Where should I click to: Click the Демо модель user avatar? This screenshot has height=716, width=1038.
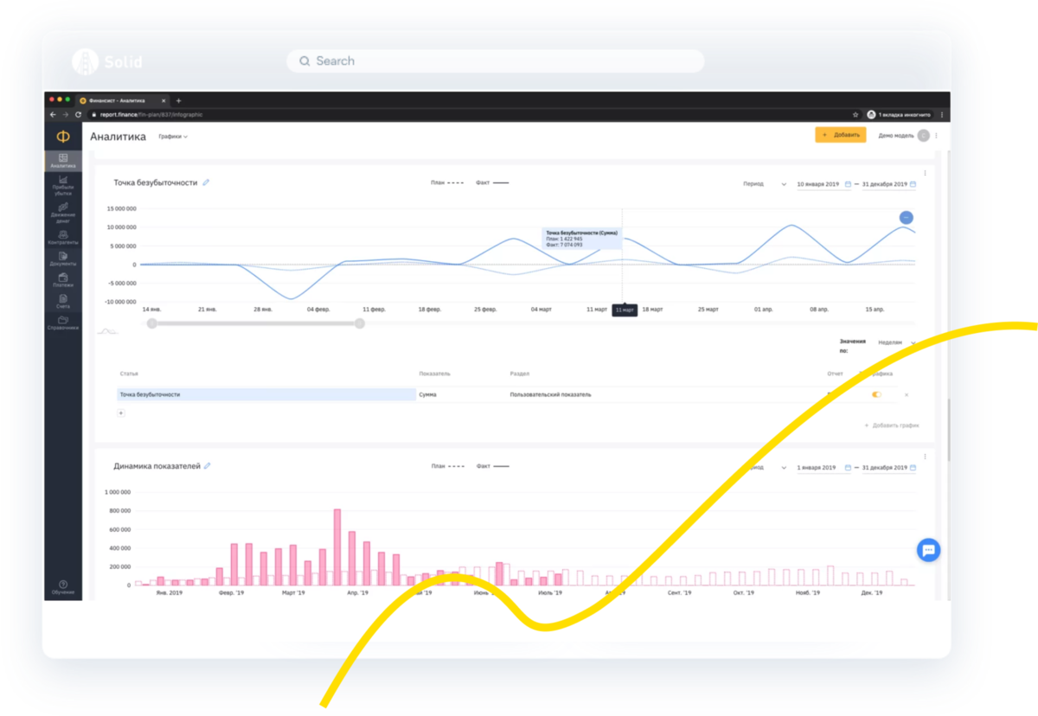tap(924, 136)
